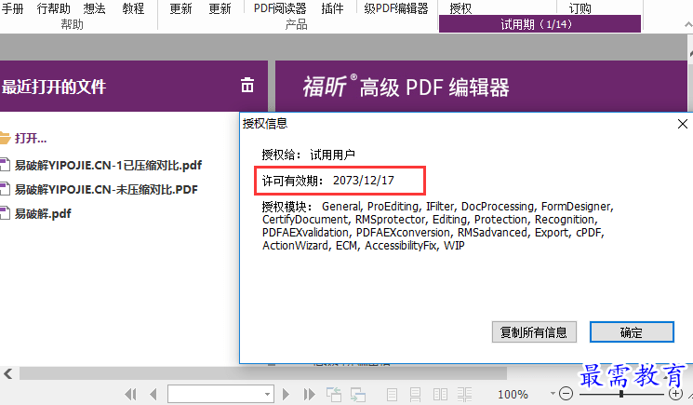Select continuous facing view icon
The width and height of the screenshot is (693, 405).
(x=464, y=394)
